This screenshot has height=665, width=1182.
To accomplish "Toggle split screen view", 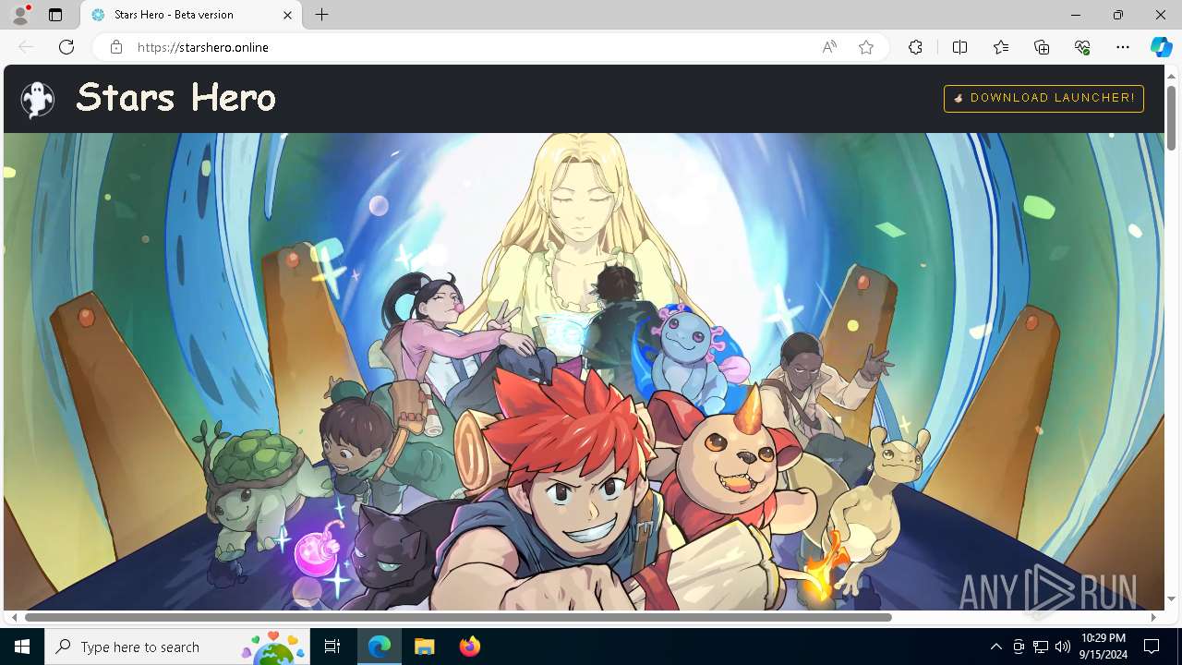I will (x=959, y=47).
